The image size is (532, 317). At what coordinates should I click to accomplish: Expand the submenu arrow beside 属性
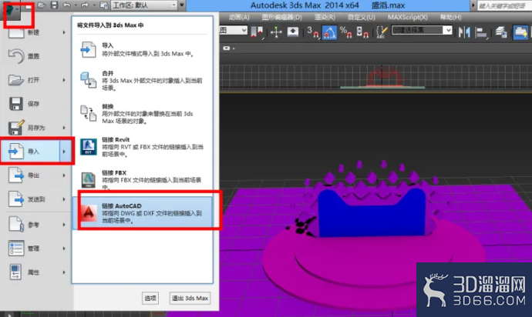(x=64, y=272)
